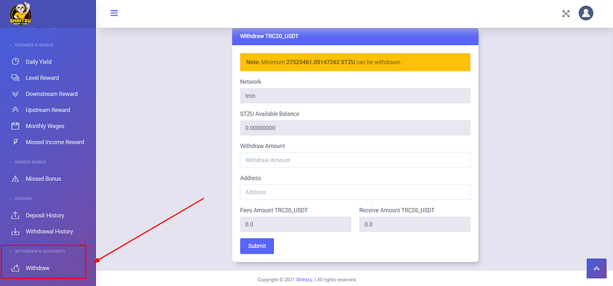Toggle the hamburger sidebar menu icon

click(114, 13)
